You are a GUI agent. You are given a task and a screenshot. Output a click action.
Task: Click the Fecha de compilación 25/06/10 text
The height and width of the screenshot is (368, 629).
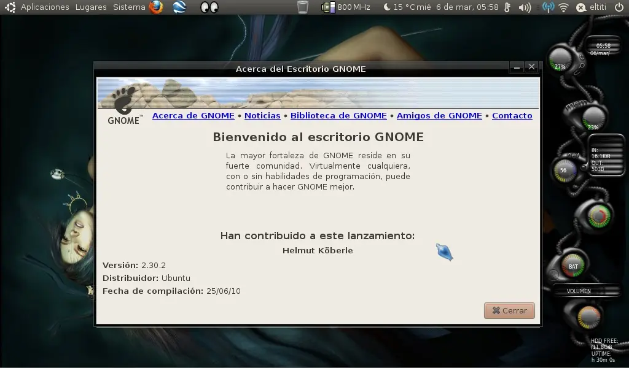click(171, 291)
